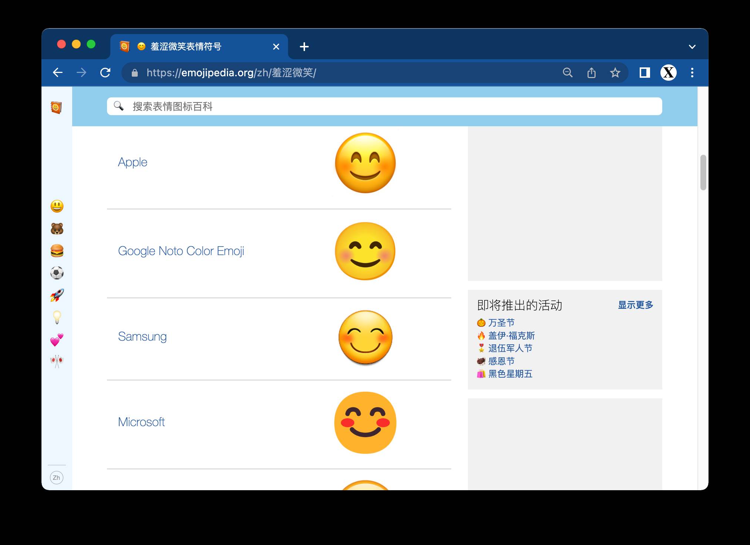Open the Zh language selector
Image resolution: width=750 pixels, height=545 pixels.
56,478
